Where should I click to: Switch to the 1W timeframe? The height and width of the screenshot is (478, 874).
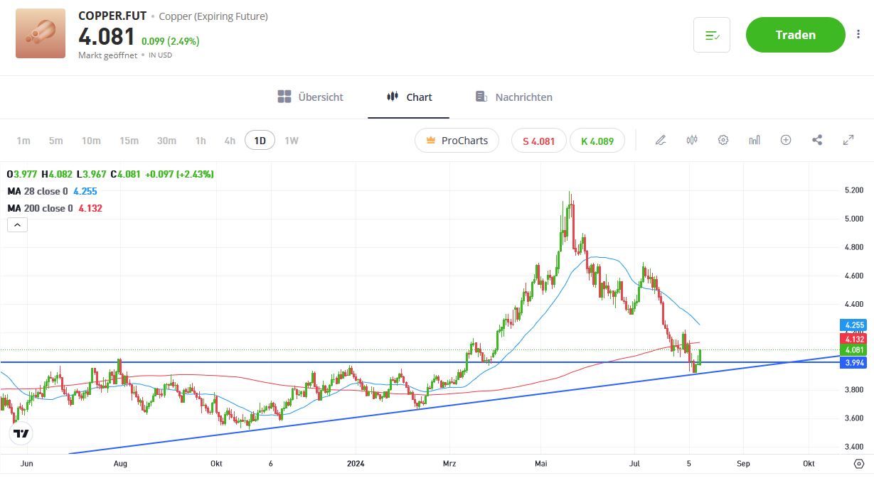(x=292, y=141)
